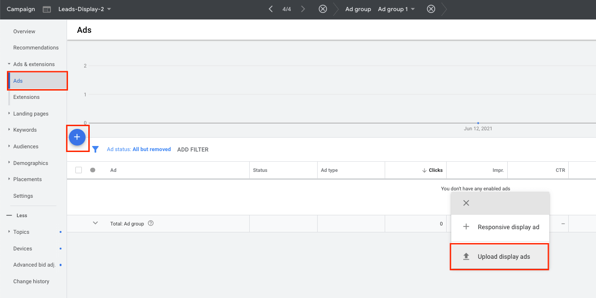
Task: Navigate back with the left chevron arrow
Action: (x=270, y=8)
